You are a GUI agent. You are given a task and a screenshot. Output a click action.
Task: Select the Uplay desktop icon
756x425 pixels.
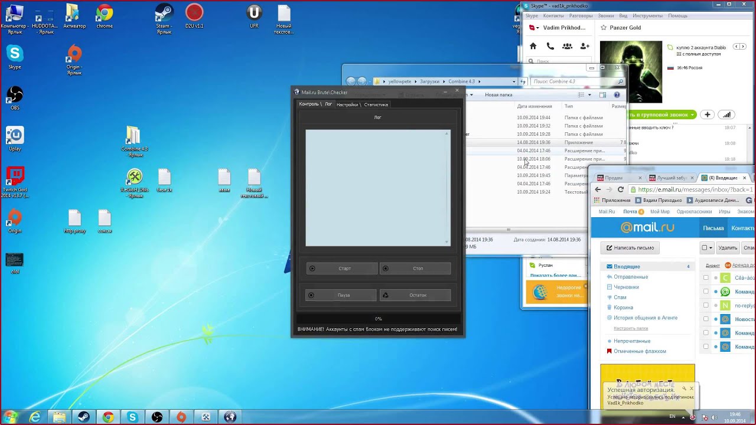pos(15,139)
